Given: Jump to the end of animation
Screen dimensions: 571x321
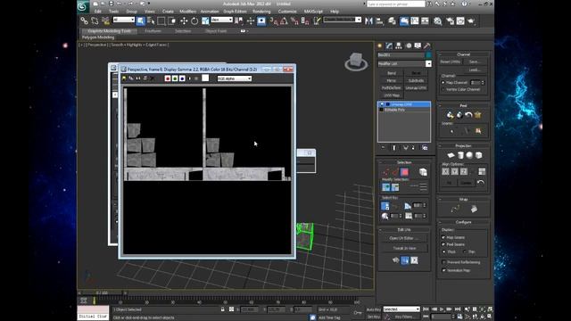Looking at the screenshot, I should 458,309.
